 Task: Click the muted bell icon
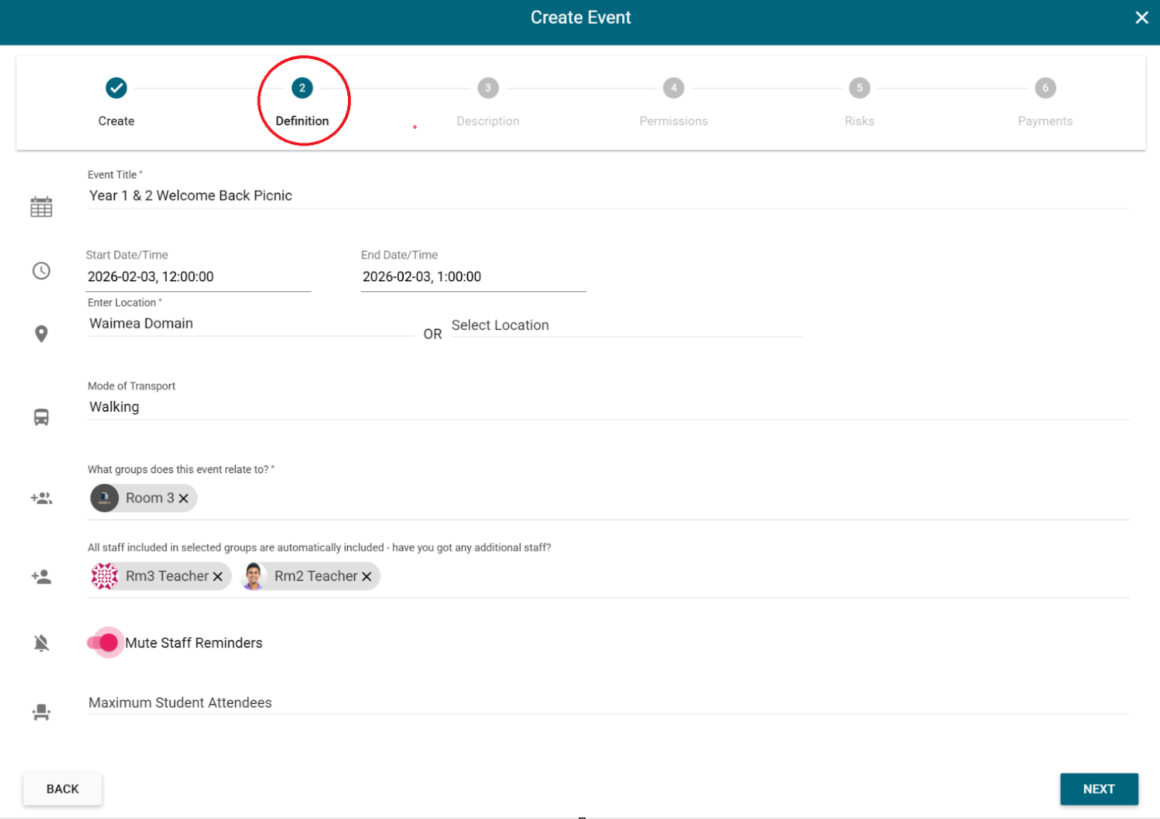click(41, 643)
